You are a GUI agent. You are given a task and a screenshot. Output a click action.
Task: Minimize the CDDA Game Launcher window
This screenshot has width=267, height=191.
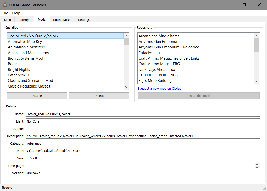(229, 5)
